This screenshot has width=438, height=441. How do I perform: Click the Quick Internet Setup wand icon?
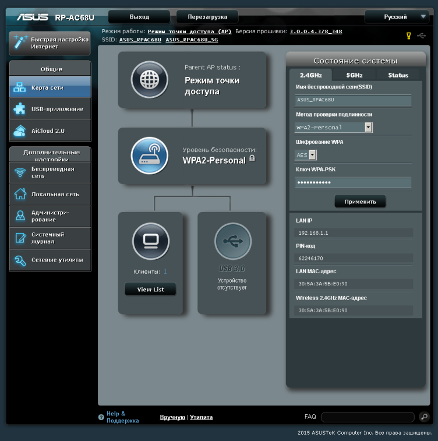point(20,42)
